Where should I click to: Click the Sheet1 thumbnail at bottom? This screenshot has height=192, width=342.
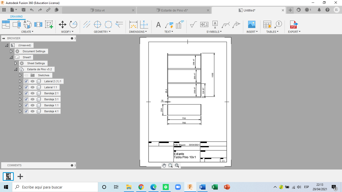(8, 176)
